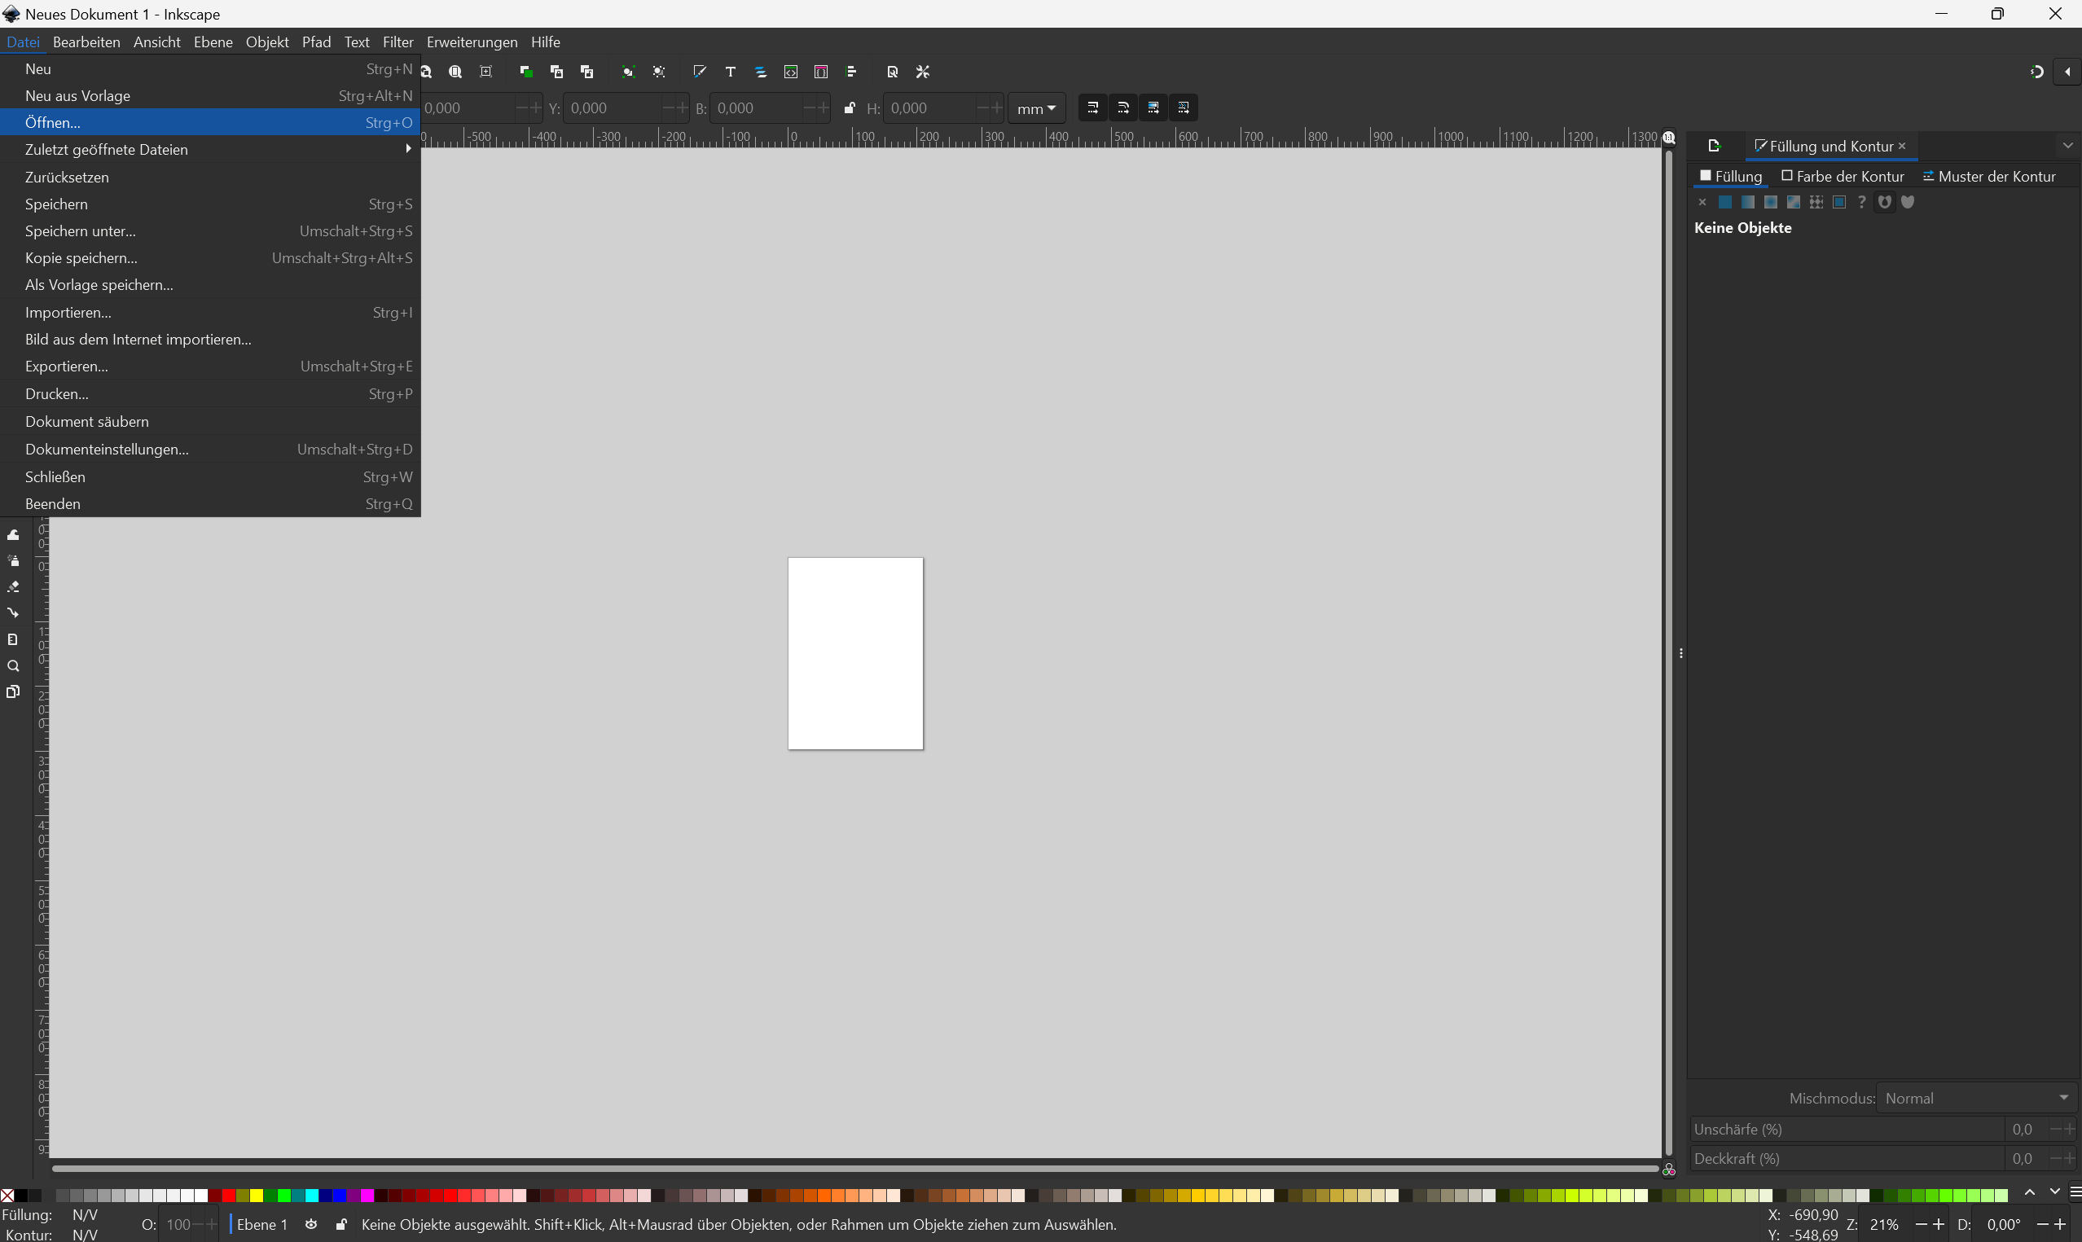This screenshot has width=2082, height=1242.
Task: Toggle Ebene 1 layer visibility eye
Action: coord(311,1224)
